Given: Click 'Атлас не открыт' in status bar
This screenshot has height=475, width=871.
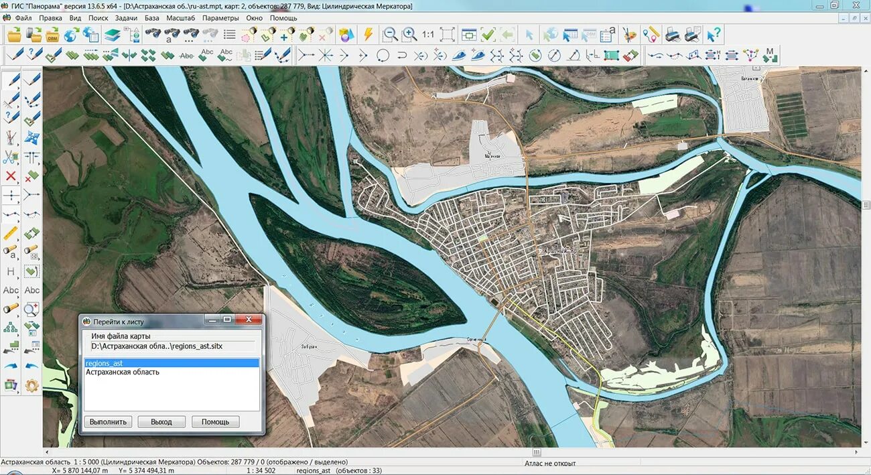Looking at the screenshot, I should (x=551, y=463).
